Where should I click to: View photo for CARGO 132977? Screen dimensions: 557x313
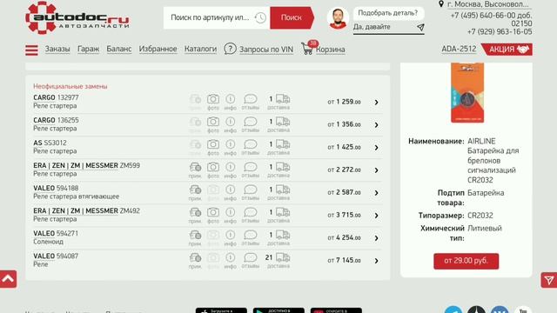(x=213, y=102)
